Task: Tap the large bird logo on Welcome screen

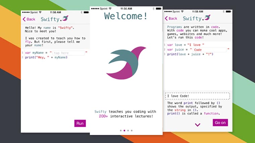Action: 126,63
